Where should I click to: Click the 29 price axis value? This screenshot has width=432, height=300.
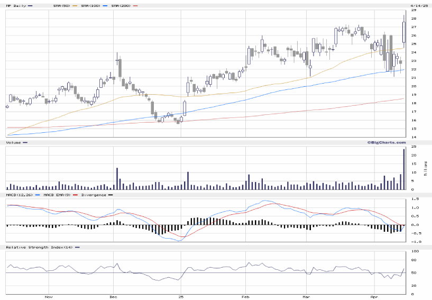414,10
